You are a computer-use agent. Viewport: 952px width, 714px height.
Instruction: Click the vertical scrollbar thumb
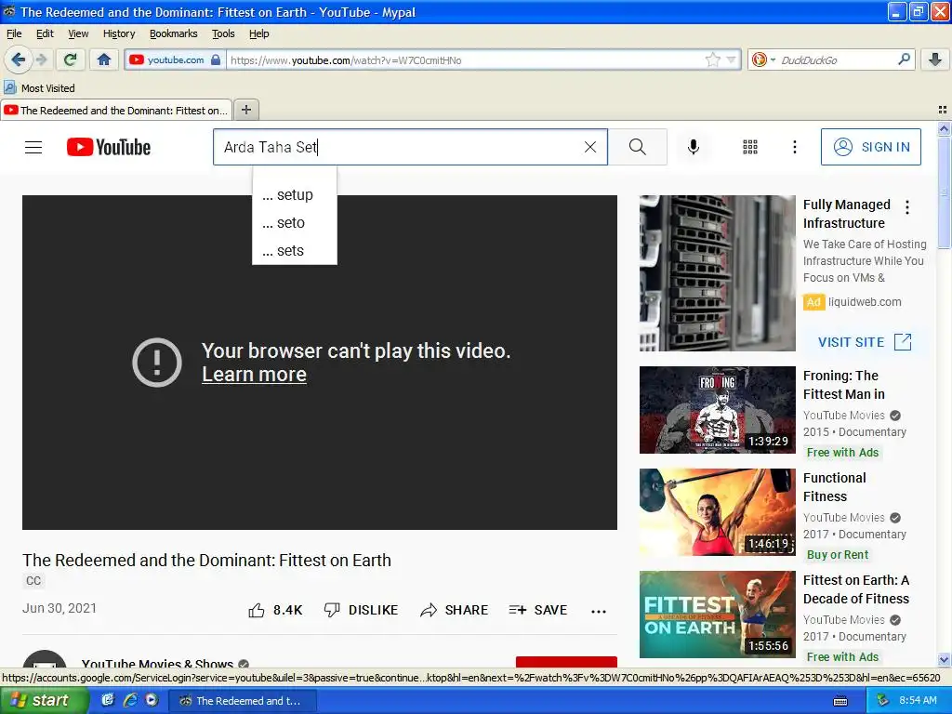tap(944, 192)
